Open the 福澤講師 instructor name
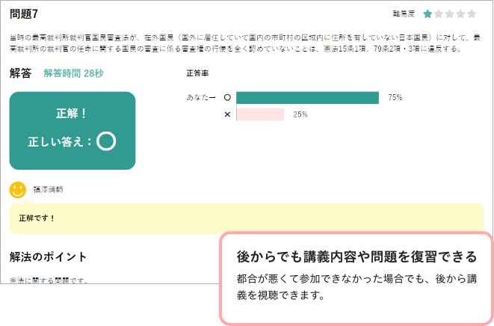The image size is (494, 326). point(48,189)
